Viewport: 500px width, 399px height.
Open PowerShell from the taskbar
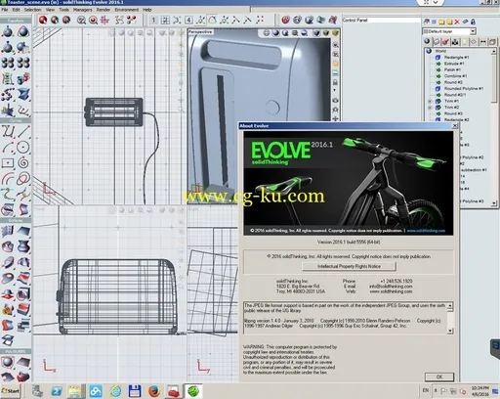[x=57, y=391]
